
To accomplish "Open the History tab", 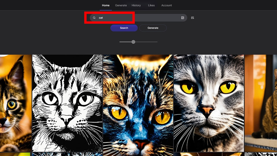I will click(136, 5).
